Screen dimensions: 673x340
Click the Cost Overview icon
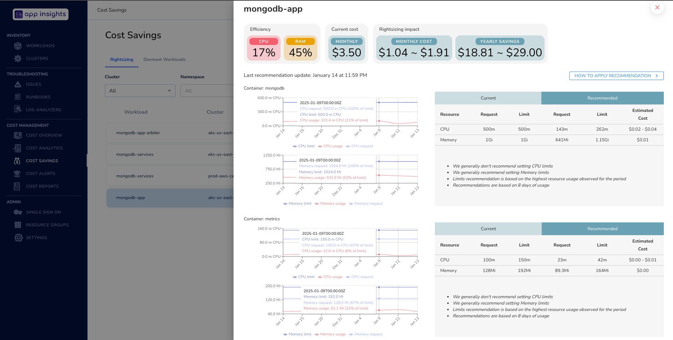point(18,135)
